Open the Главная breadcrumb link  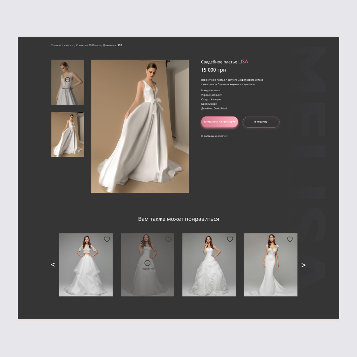[x=56, y=45]
